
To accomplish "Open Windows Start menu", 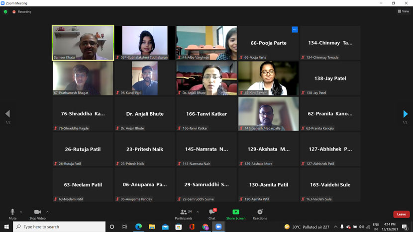I will click(x=6, y=227).
